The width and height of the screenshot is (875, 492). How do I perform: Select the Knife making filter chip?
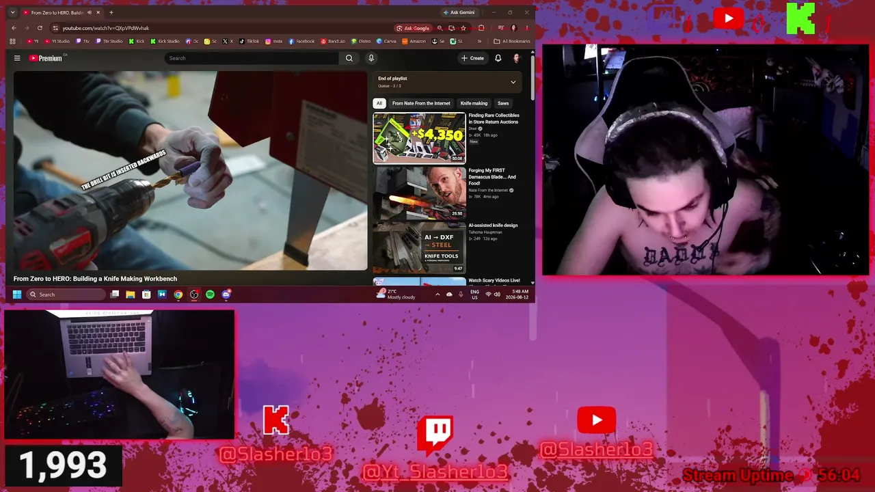[474, 103]
